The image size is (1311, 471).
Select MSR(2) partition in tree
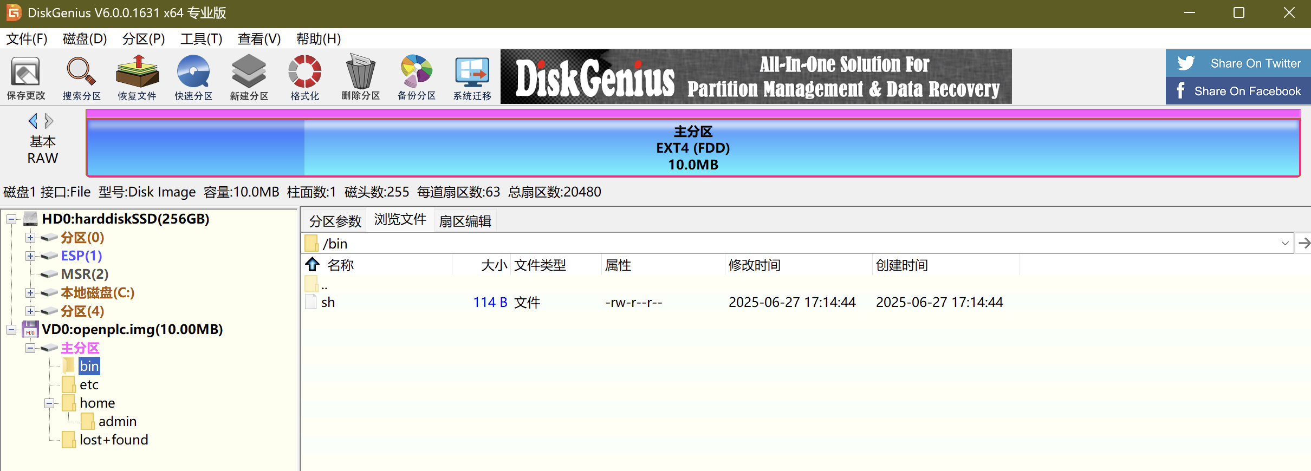point(85,274)
